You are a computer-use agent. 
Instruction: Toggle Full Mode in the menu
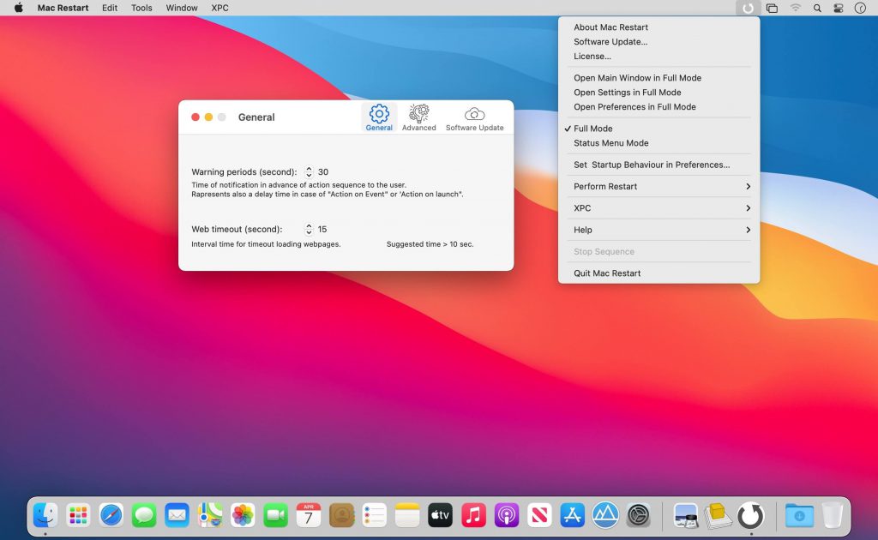tap(592, 128)
